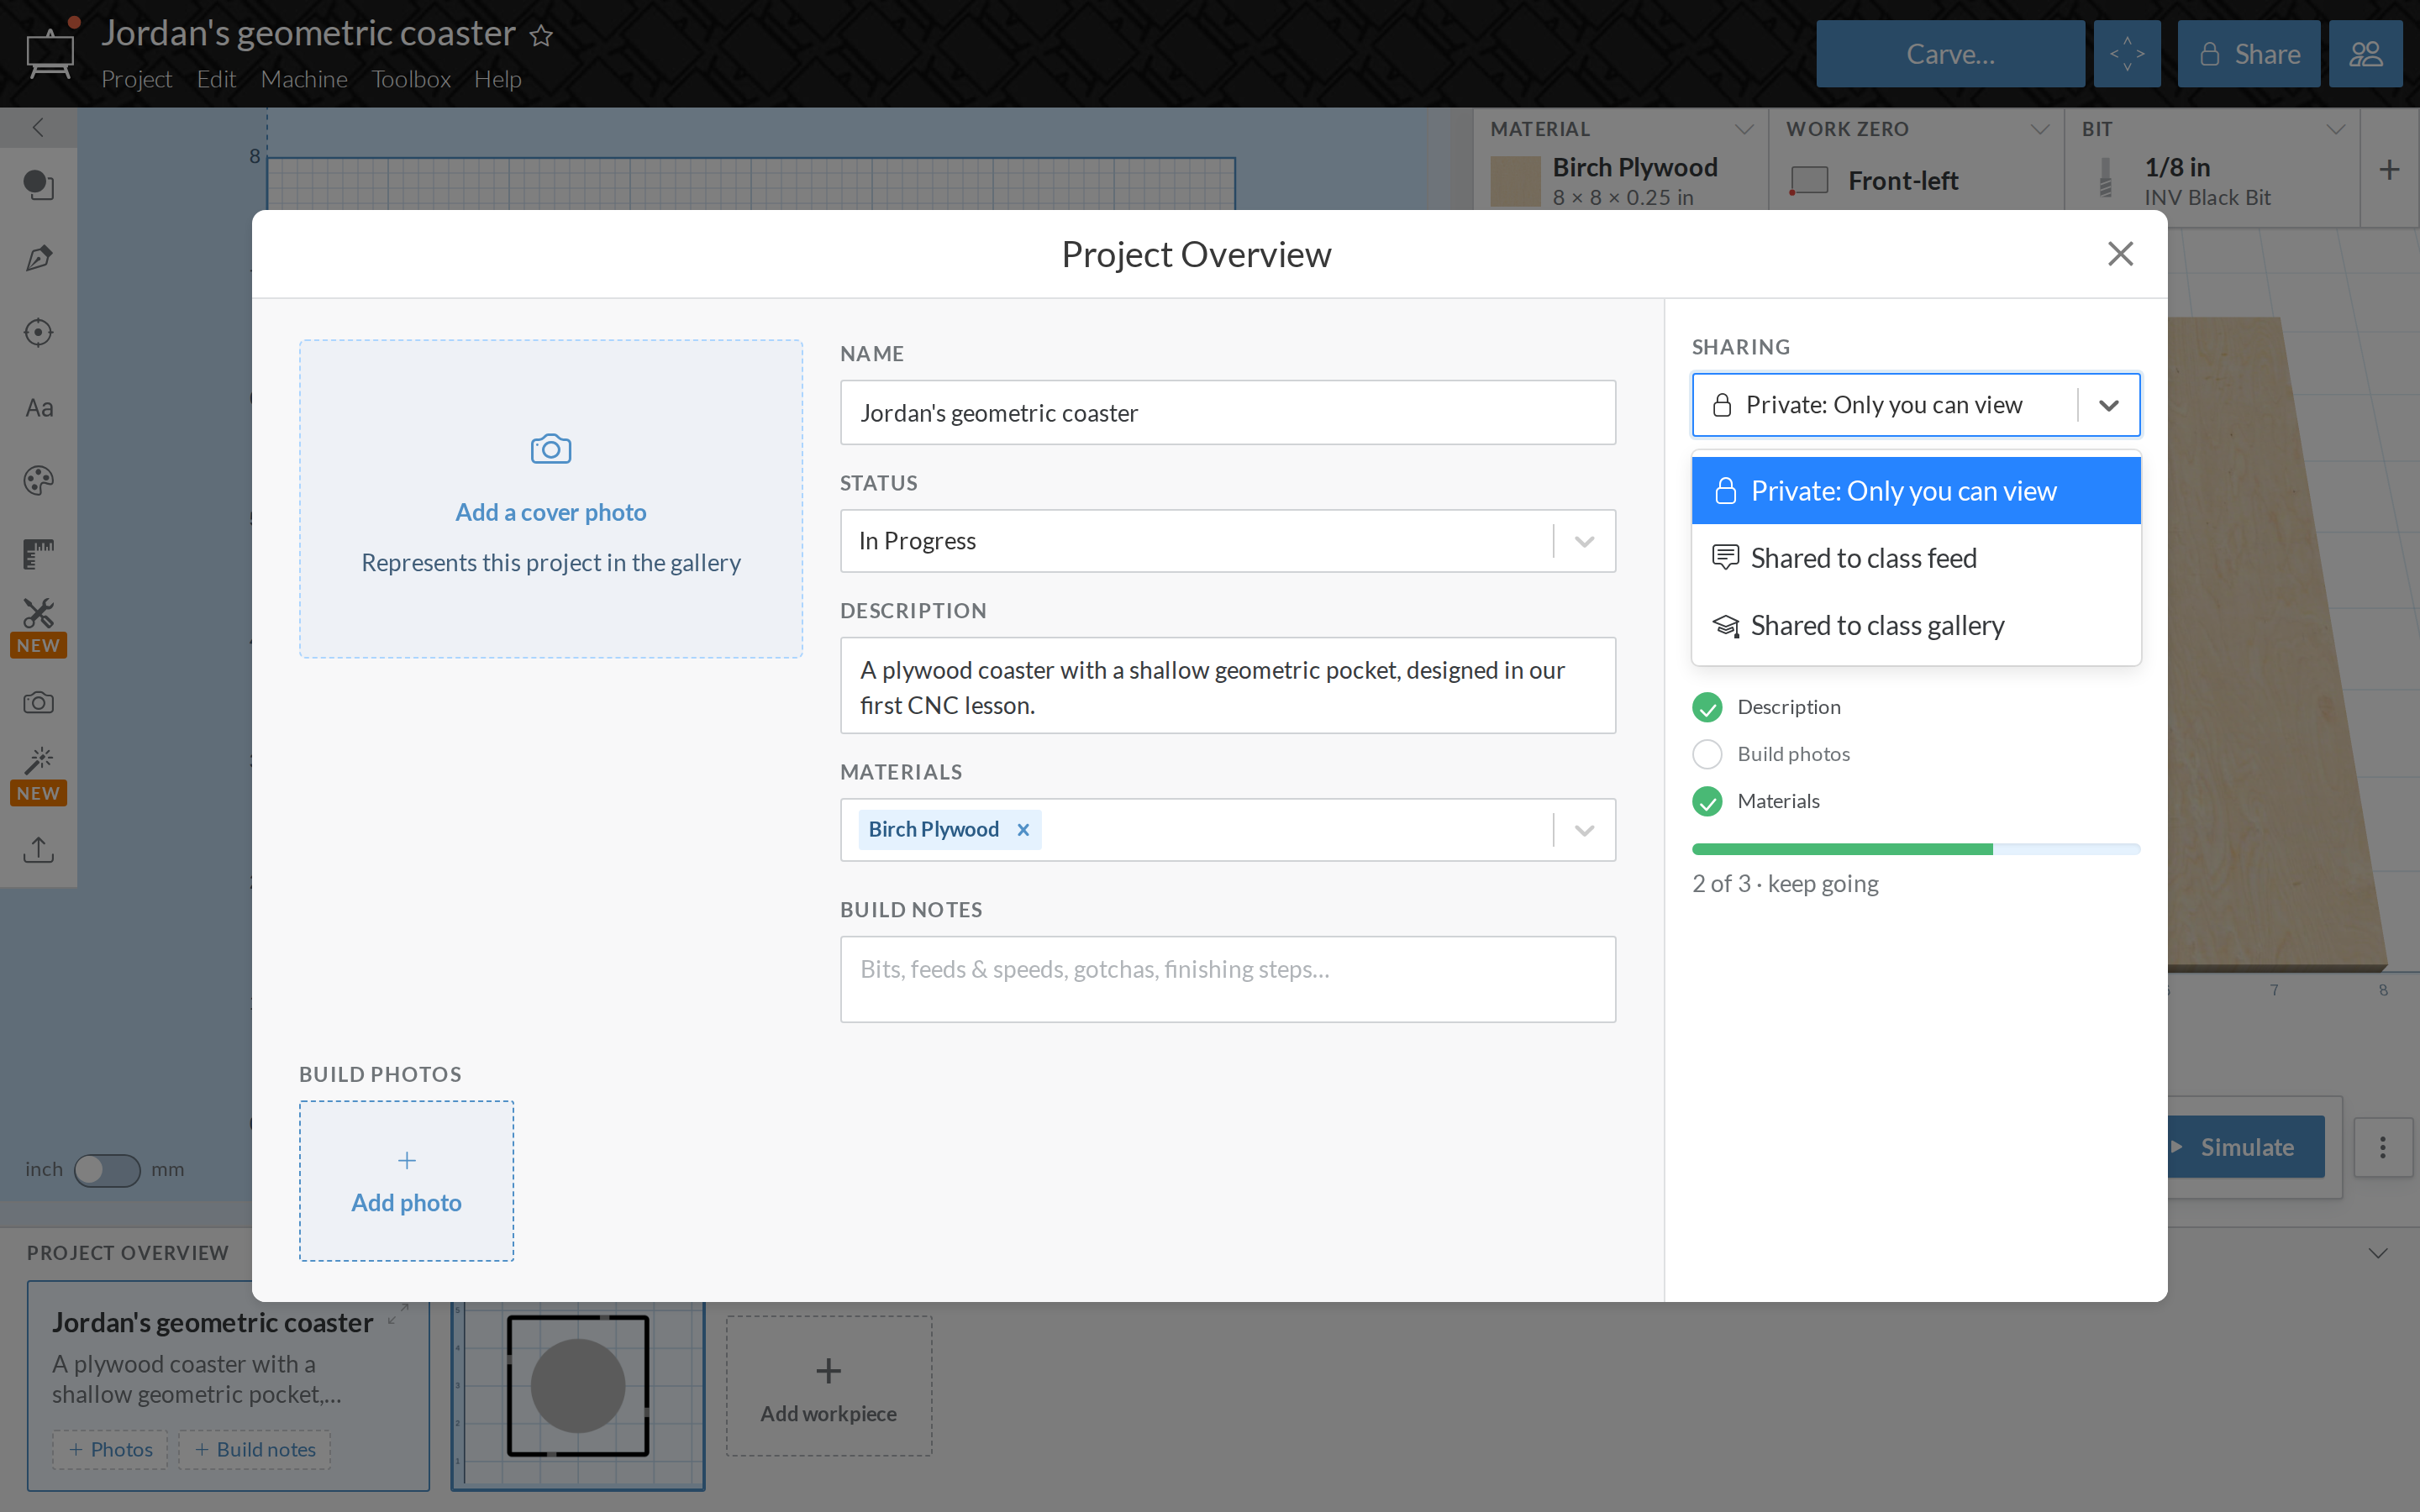This screenshot has height=1512, width=2420.
Task: Expand the Materials dropdown arrow
Action: (x=1584, y=830)
